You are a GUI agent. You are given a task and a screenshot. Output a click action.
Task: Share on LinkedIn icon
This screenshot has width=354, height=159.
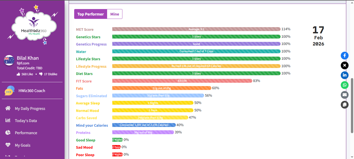[344, 75]
